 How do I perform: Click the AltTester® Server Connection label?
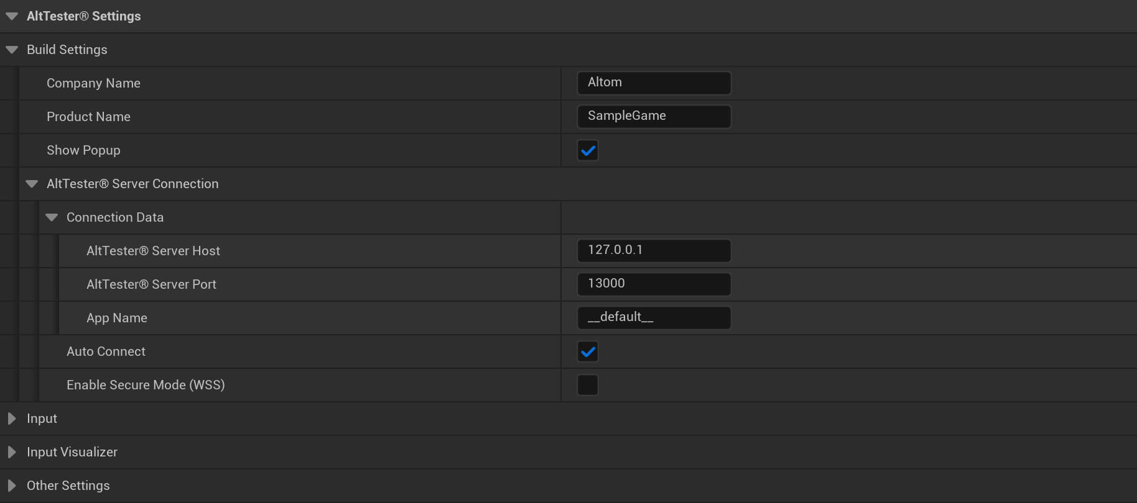(132, 184)
